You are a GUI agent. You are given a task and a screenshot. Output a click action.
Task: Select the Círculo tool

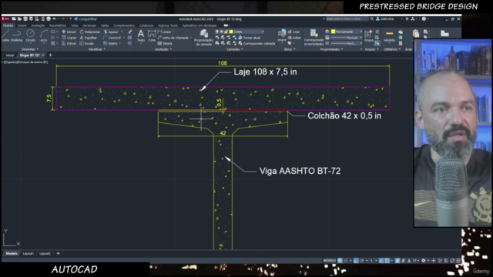click(x=31, y=35)
